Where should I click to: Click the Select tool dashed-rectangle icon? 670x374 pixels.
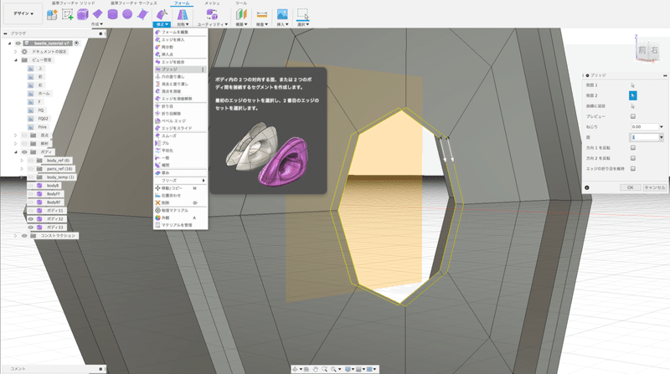[302, 14]
